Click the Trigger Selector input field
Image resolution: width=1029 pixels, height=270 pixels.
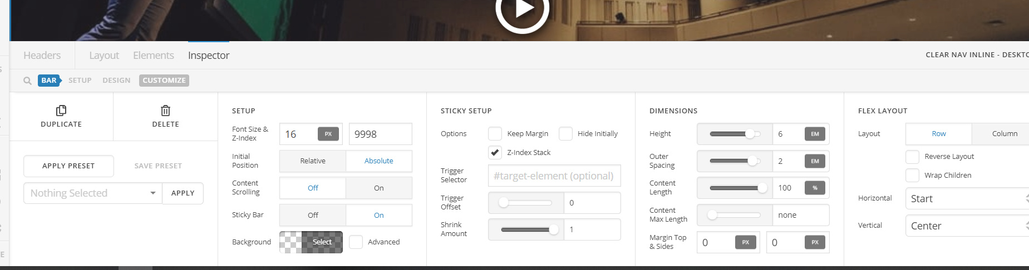point(554,176)
